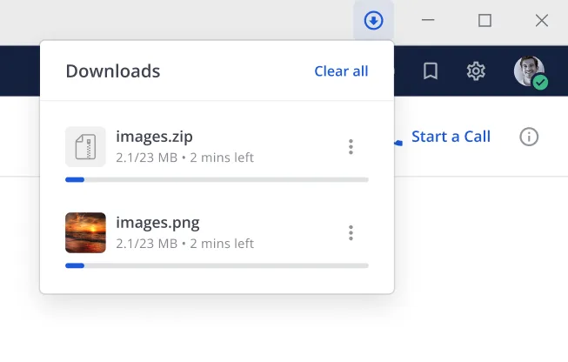This screenshot has height=362, width=568.
Task: Minimize the window
Action: tap(428, 20)
